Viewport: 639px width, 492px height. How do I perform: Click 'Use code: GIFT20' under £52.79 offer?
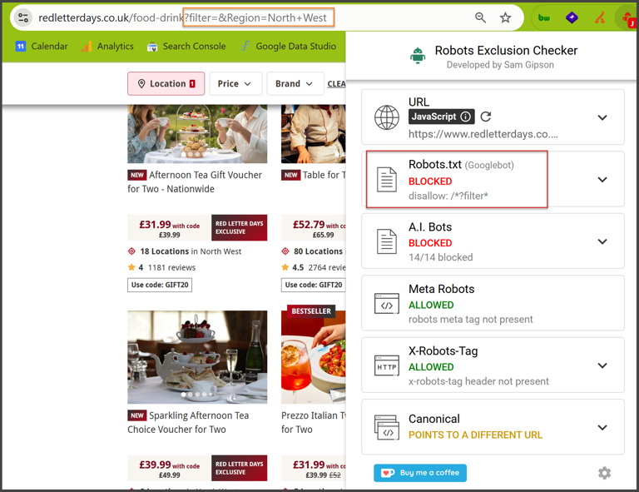(314, 285)
